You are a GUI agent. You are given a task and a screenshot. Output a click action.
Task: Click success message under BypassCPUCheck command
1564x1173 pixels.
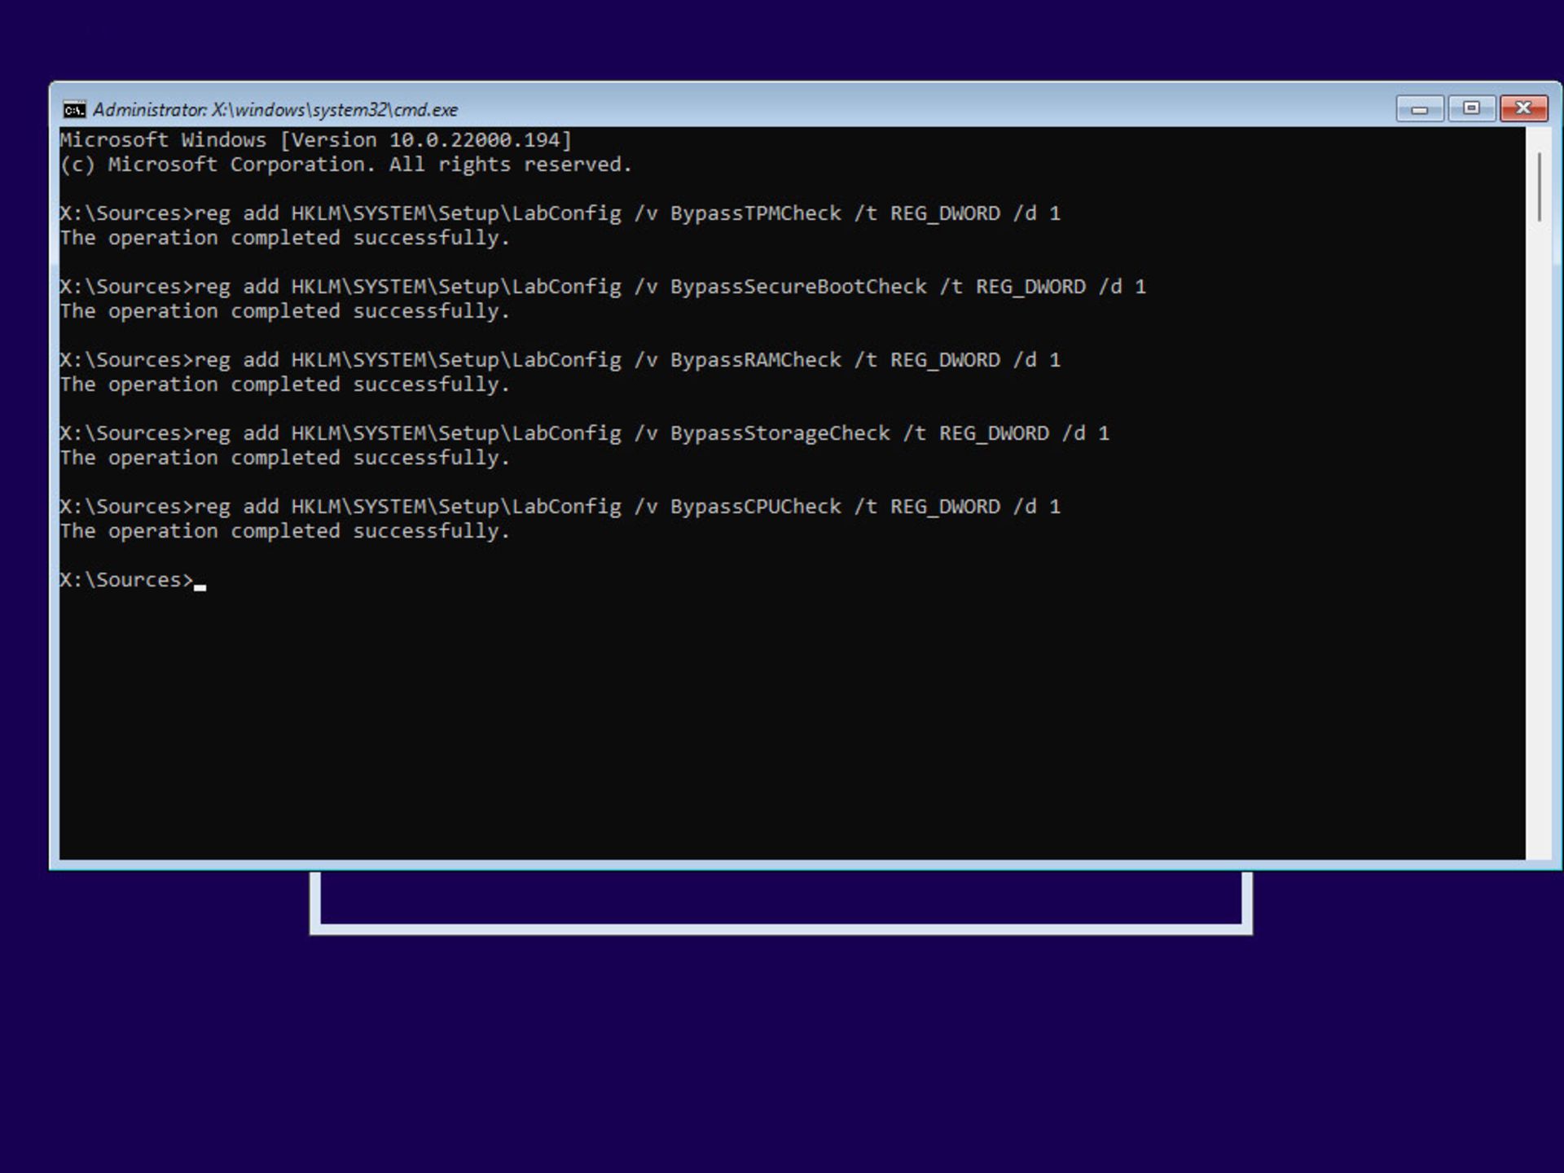click(x=285, y=531)
